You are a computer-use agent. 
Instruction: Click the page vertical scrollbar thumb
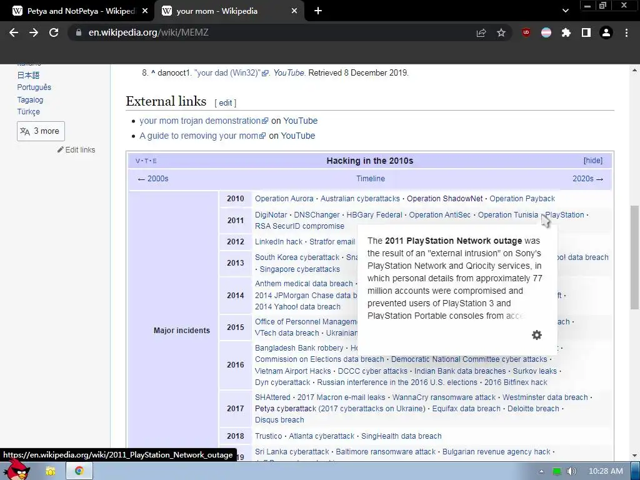coord(634,257)
